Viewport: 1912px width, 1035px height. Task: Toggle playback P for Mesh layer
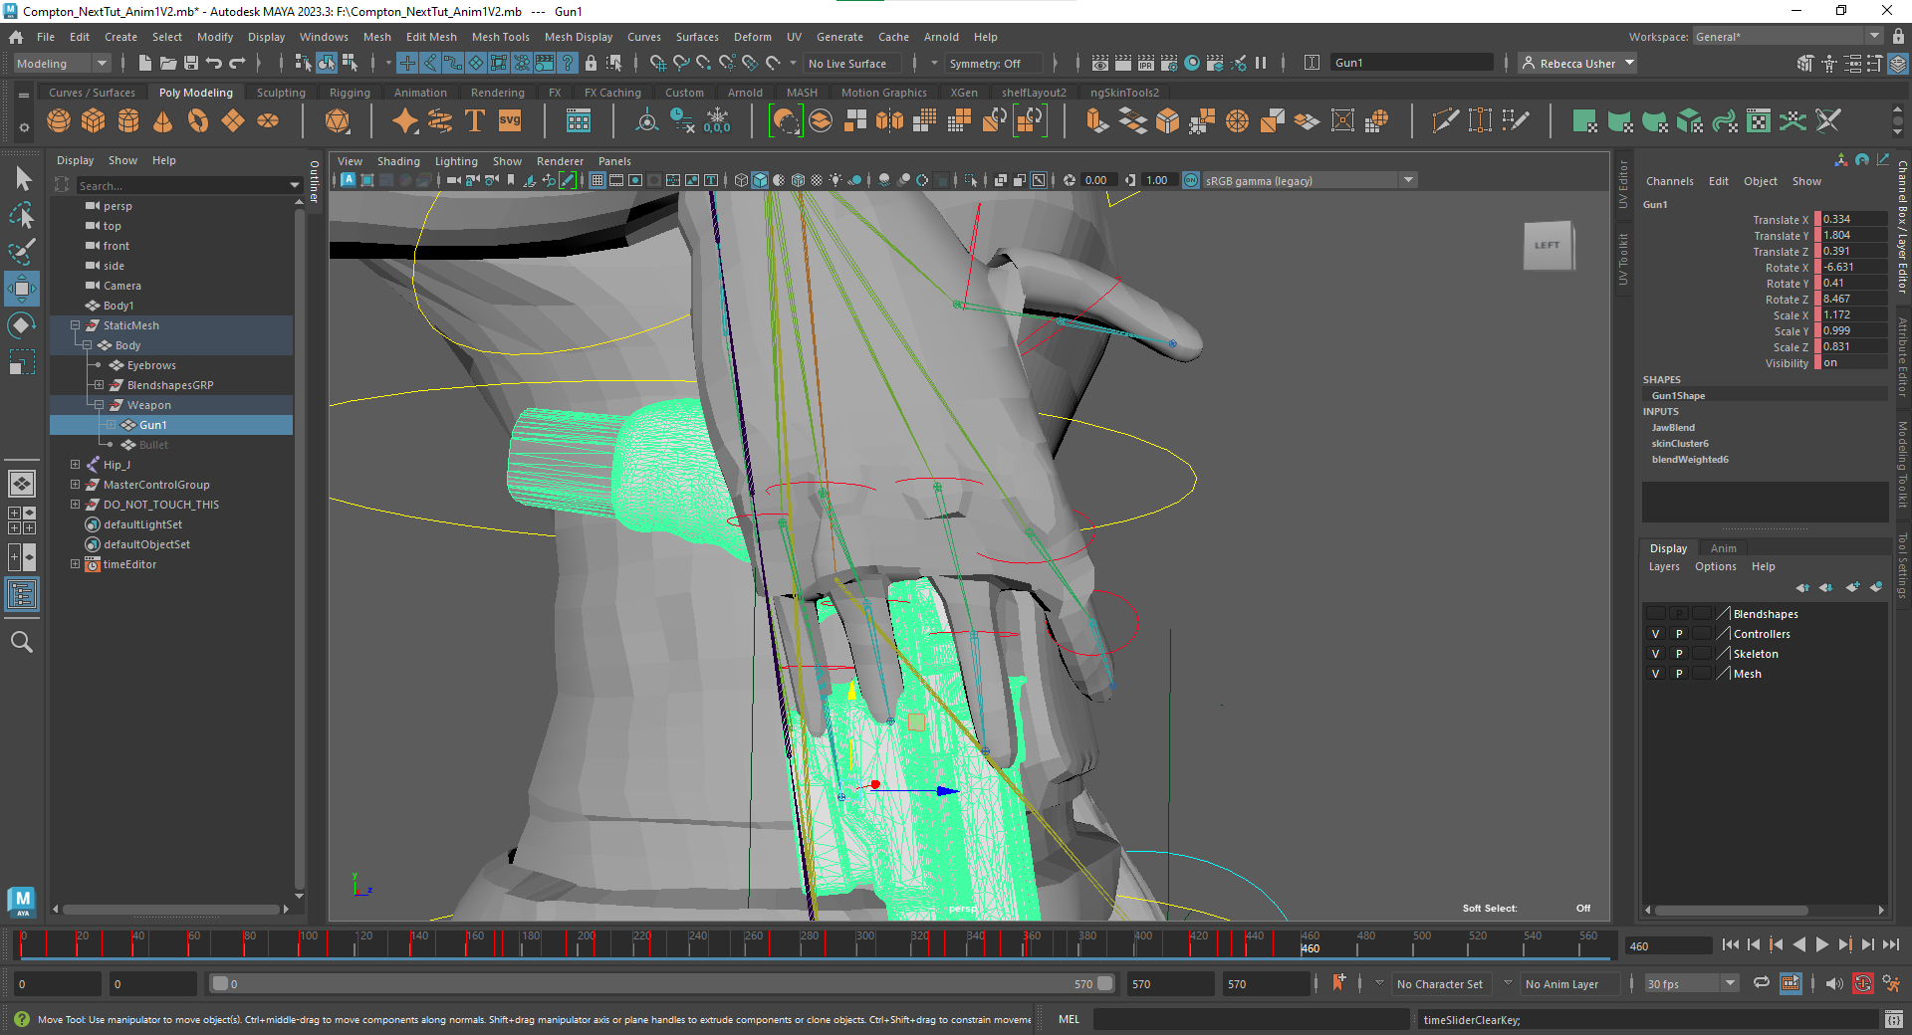[1679, 674]
